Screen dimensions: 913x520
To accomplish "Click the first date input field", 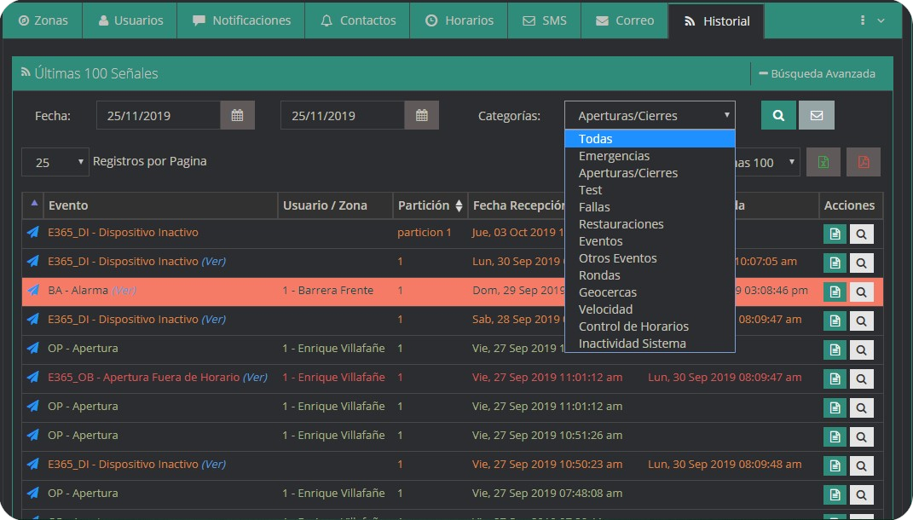I will [x=159, y=115].
